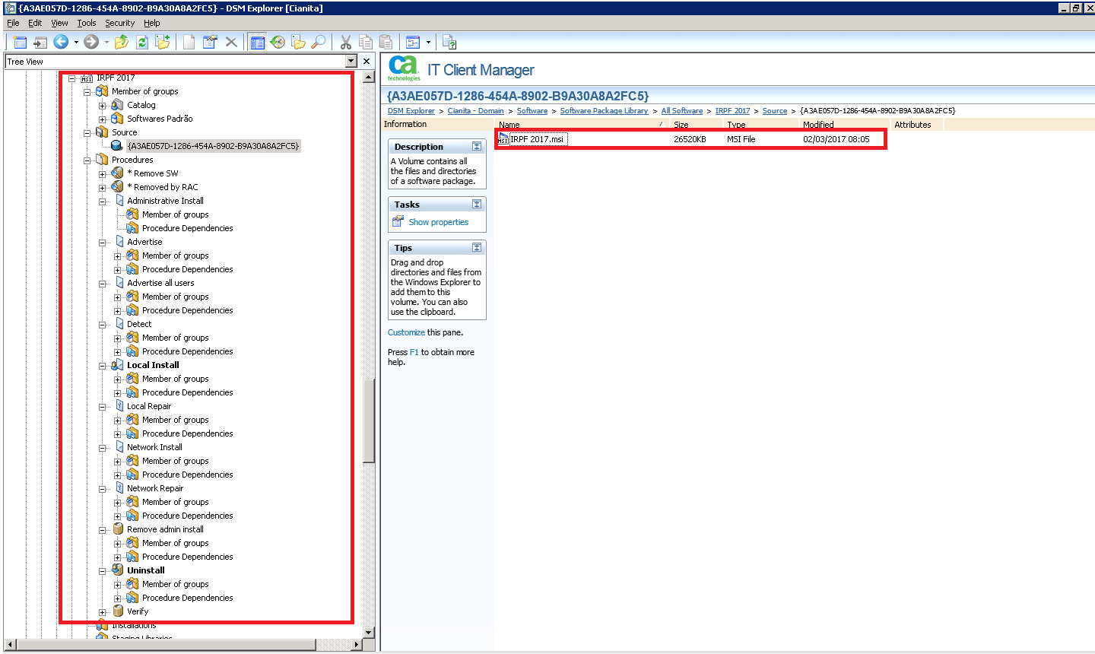Click the Customize link
This screenshot has height=654, width=1095.
pyautogui.click(x=406, y=332)
